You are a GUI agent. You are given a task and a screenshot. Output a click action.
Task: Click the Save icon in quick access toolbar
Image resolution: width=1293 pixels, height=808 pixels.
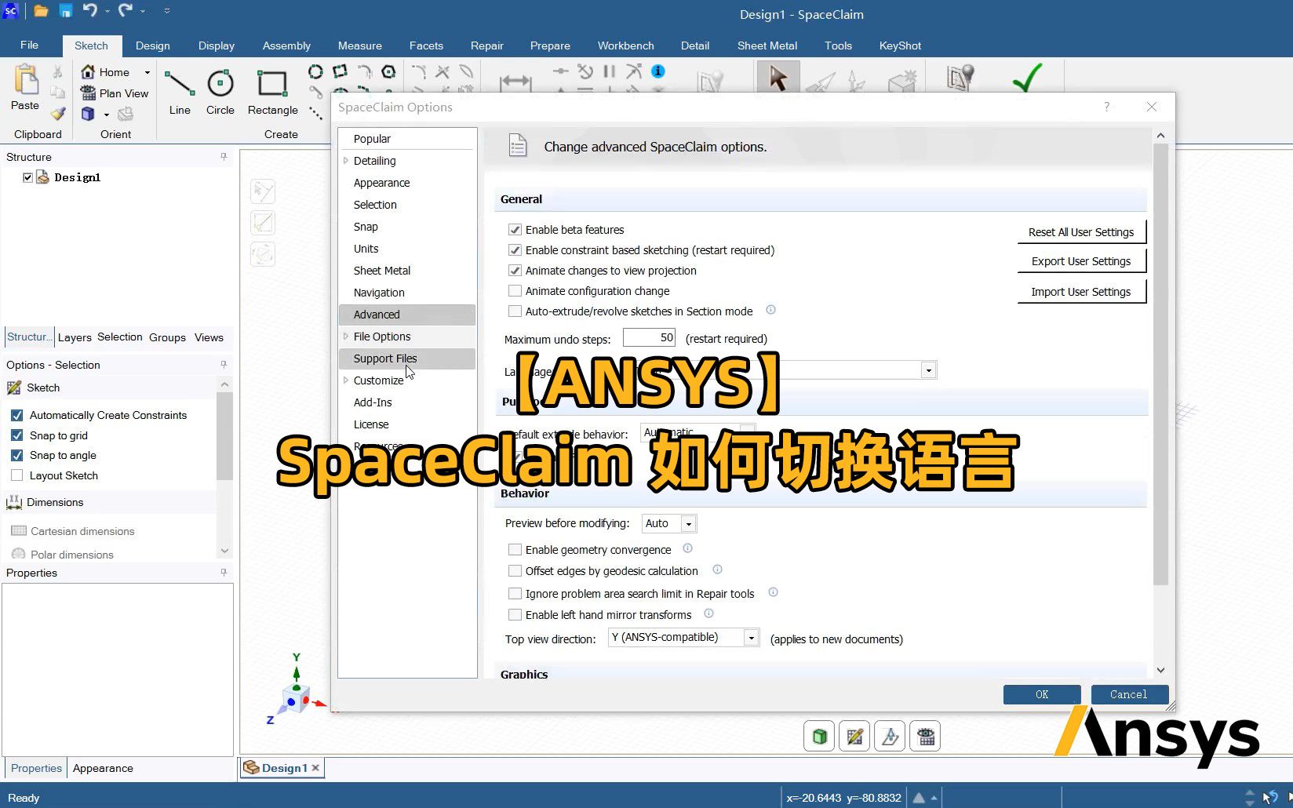66,11
